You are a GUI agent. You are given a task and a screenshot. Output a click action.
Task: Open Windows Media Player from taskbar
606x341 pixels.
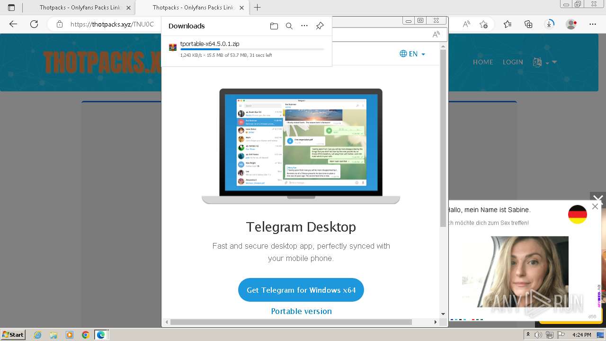70,335
